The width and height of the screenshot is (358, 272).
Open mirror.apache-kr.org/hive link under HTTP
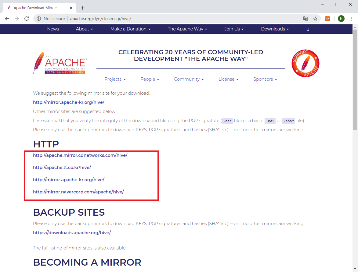pos(69,180)
